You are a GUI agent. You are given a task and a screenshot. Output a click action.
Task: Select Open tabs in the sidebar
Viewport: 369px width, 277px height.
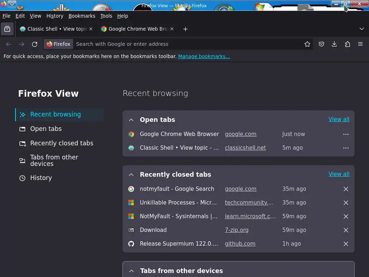(x=59, y=129)
